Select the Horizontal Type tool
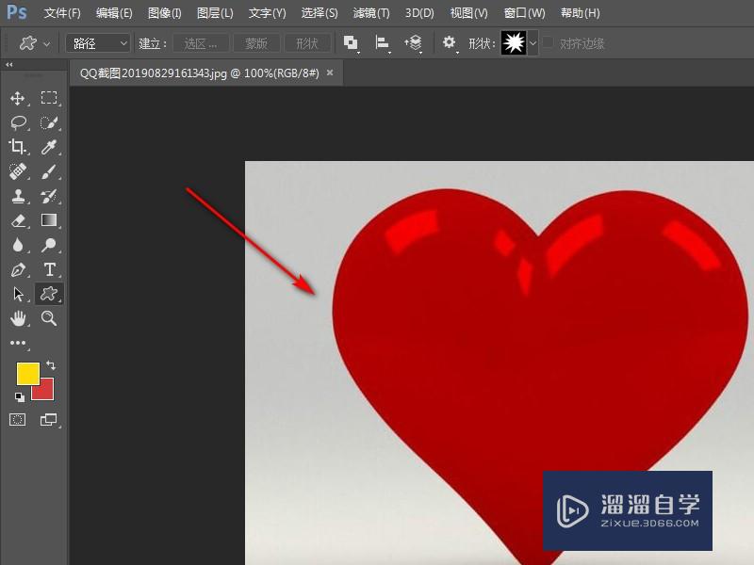754x565 pixels. pos(49,269)
